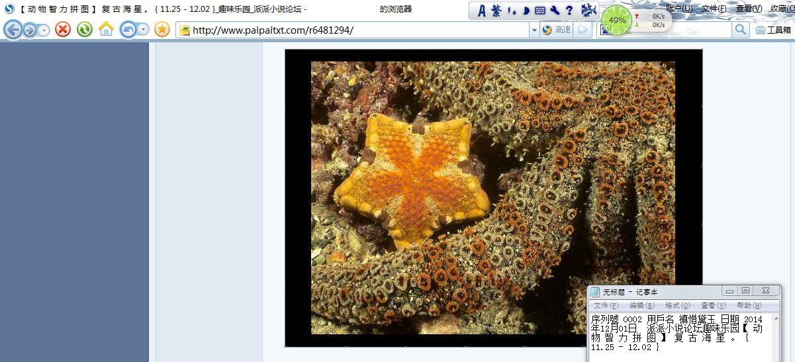
Task: Open Notepad 编辑(E) menu
Action: point(642,306)
